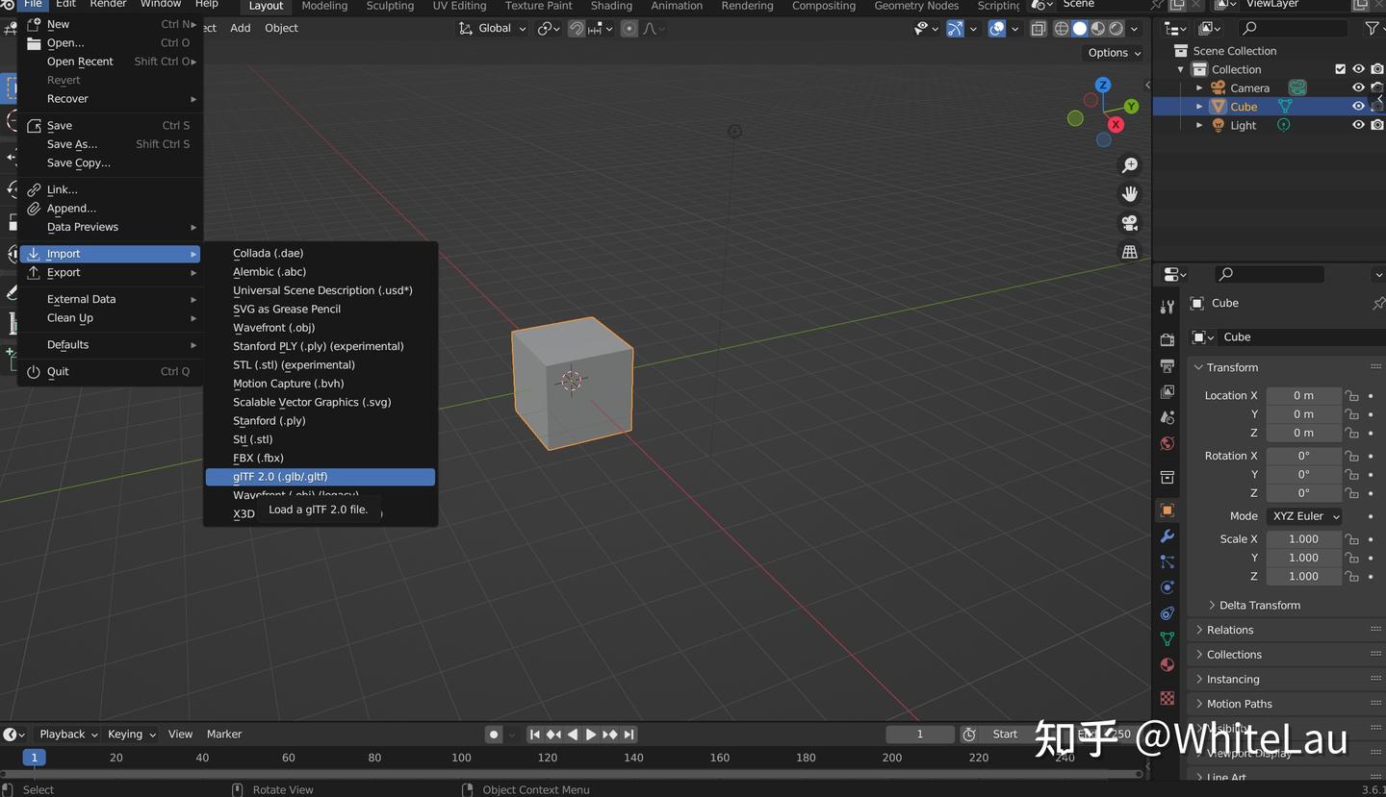Select glTF 2.0 import option
The image size is (1386, 797).
(x=281, y=476)
